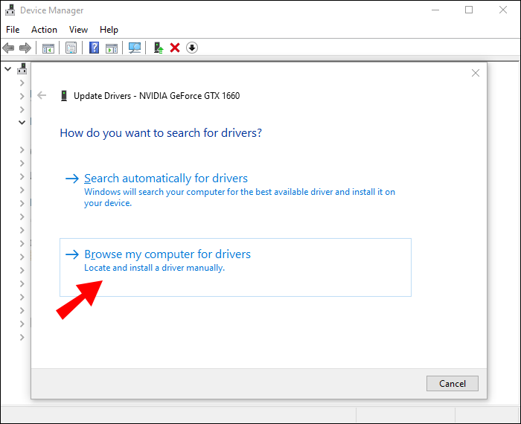Open the Help menu
521x424 pixels.
pos(109,30)
